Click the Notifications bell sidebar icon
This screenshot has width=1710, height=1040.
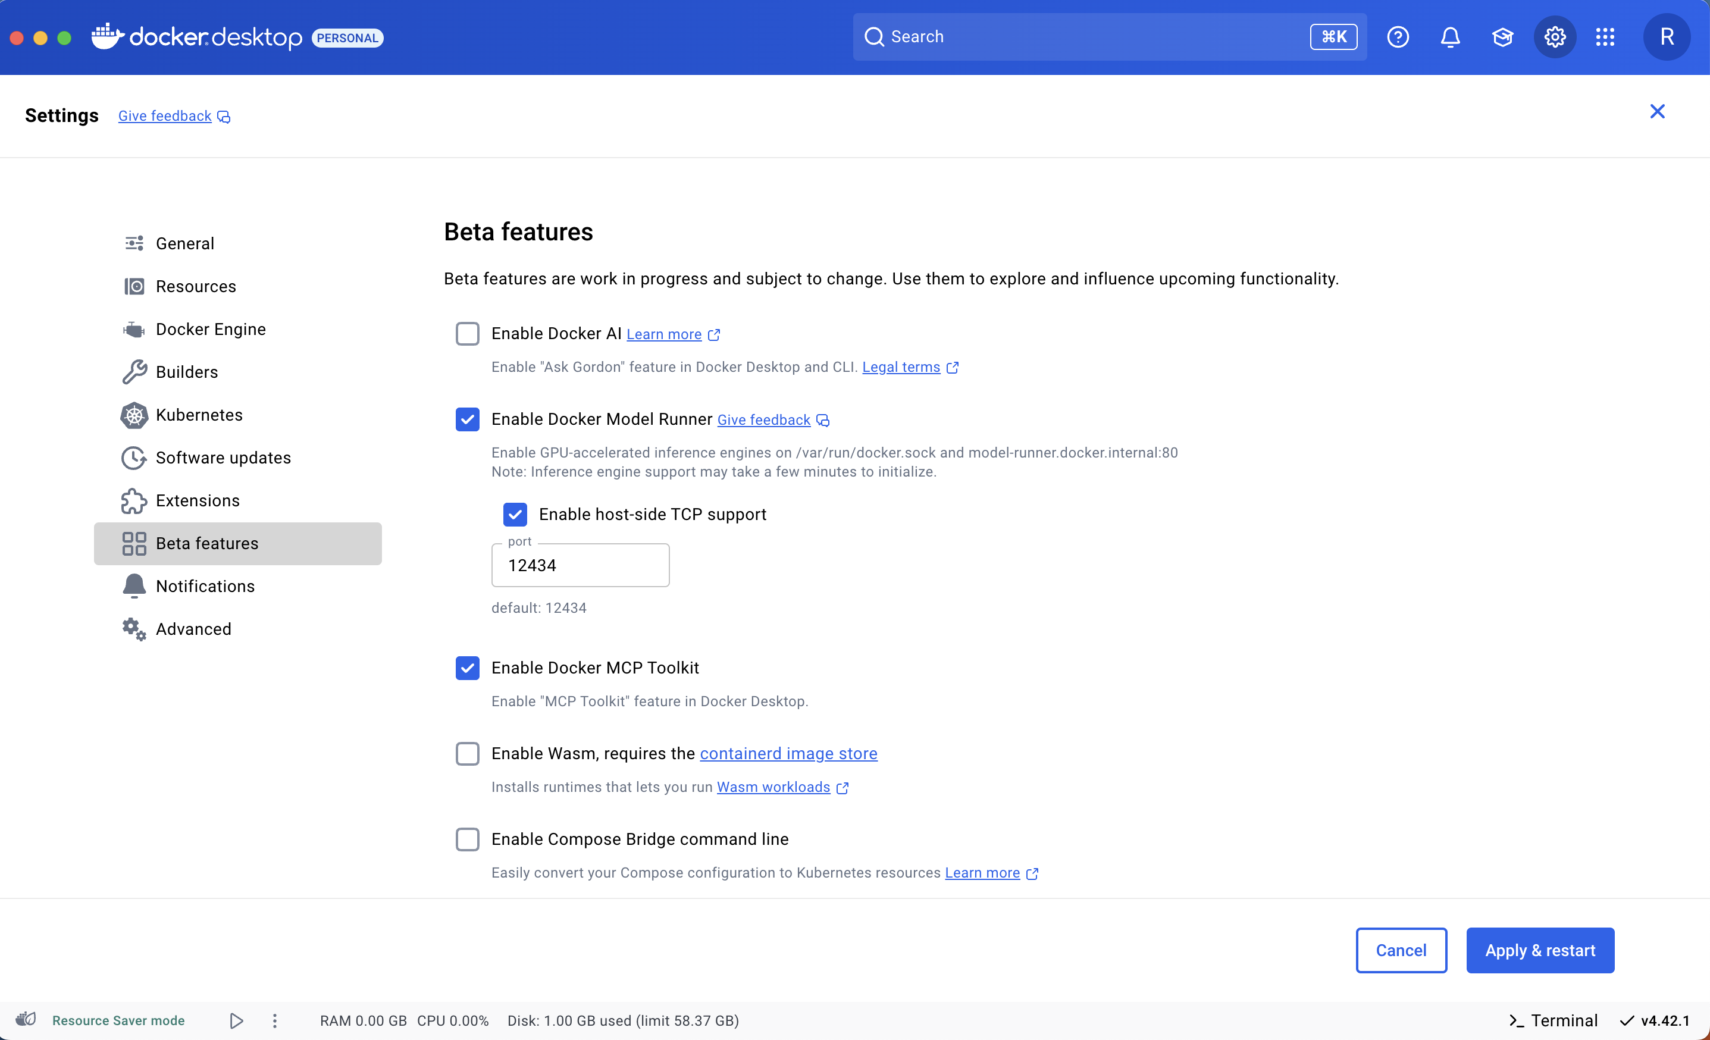coord(134,586)
